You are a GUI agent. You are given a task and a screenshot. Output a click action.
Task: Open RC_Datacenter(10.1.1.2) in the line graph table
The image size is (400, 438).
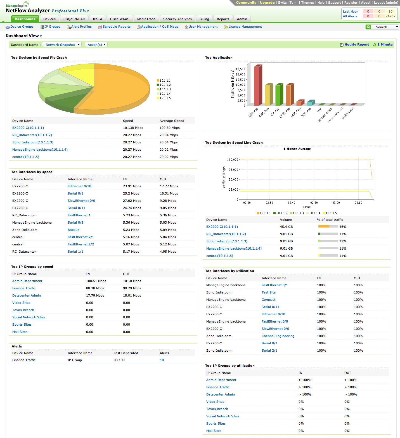(x=226, y=234)
